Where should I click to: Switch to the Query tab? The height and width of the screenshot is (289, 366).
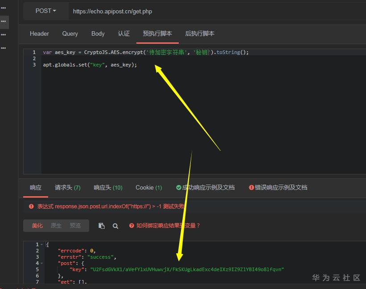click(x=70, y=33)
